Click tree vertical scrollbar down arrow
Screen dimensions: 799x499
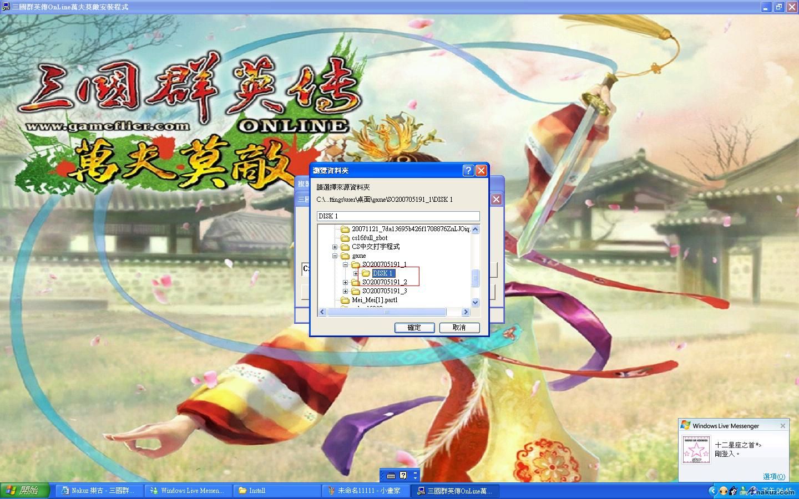pos(475,302)
